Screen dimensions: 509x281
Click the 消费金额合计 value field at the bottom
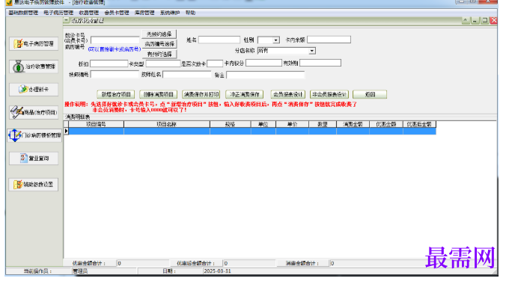click(356, 264)
